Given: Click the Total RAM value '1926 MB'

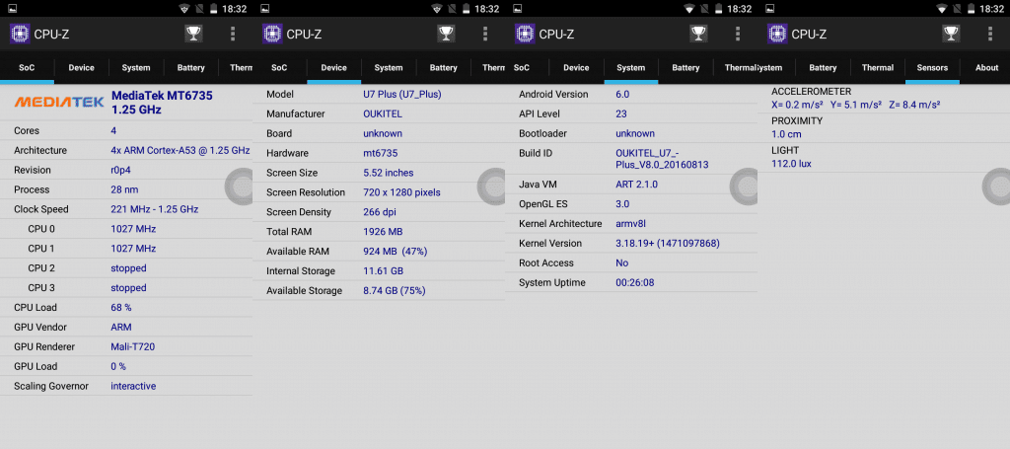Looking at the screenshot, I should (384, 232).
